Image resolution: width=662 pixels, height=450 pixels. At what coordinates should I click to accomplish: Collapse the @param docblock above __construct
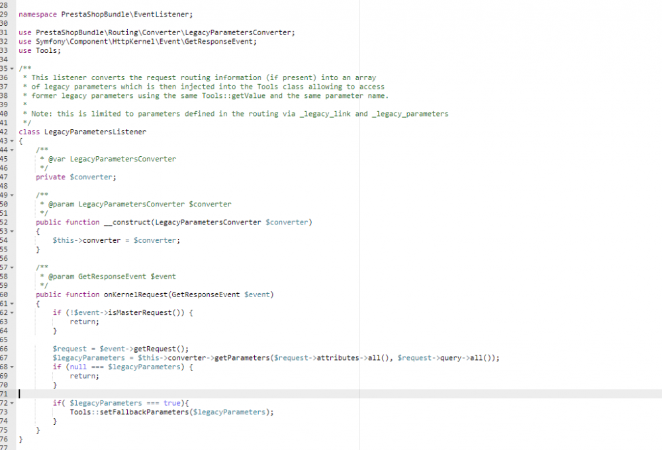point(13,195)
